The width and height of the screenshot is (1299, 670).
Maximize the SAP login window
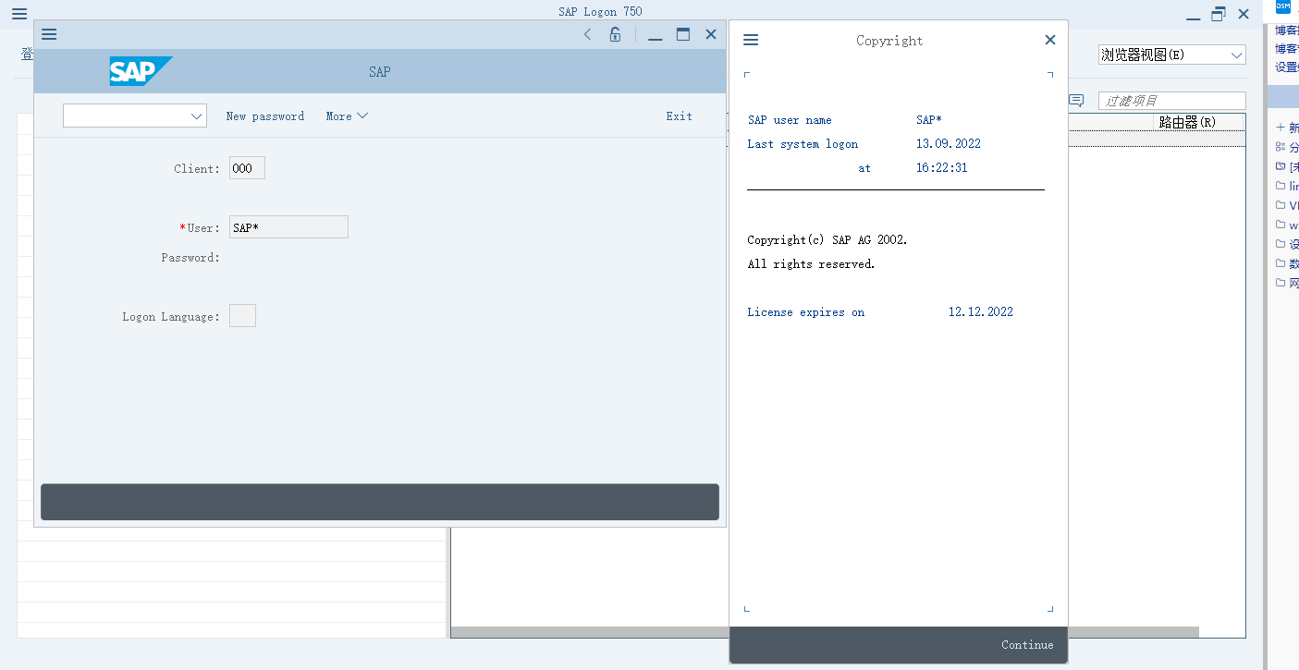(683, 34)
